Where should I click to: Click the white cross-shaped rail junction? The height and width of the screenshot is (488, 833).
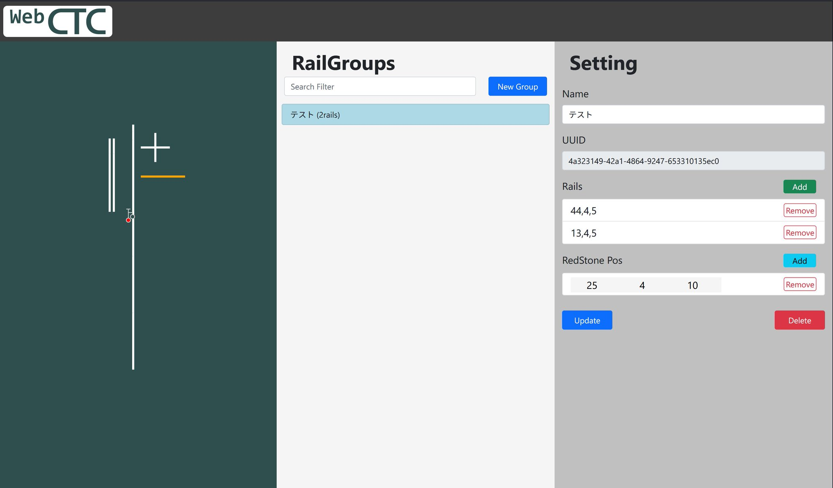pyautogui.click(x=155, y=147)
